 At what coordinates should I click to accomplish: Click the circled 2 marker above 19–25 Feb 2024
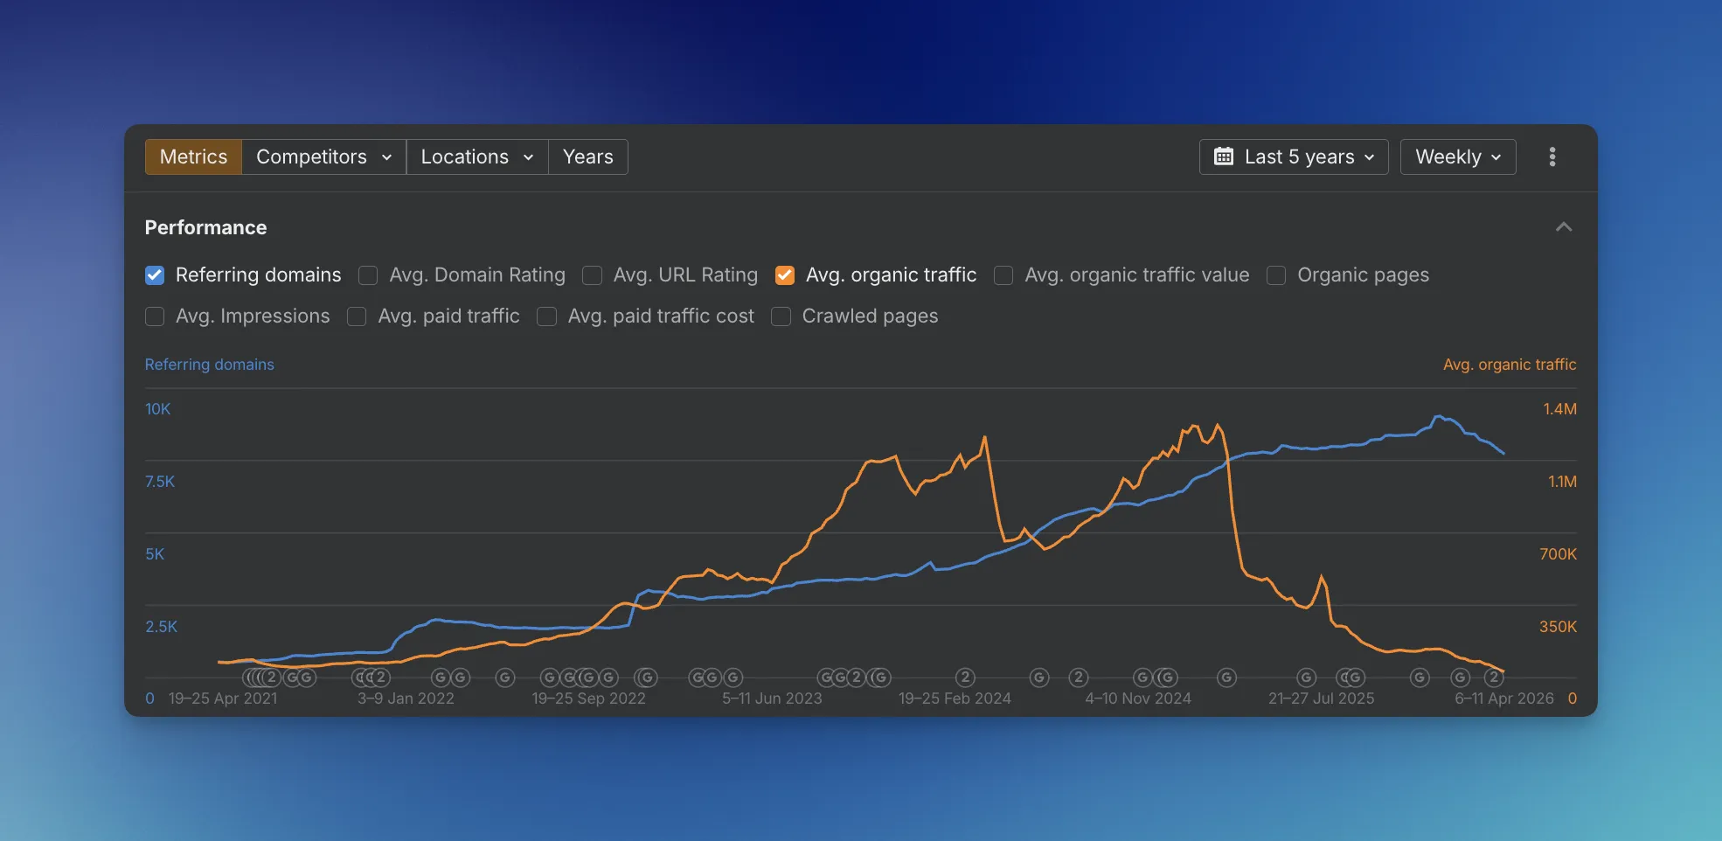coord(966,678)
